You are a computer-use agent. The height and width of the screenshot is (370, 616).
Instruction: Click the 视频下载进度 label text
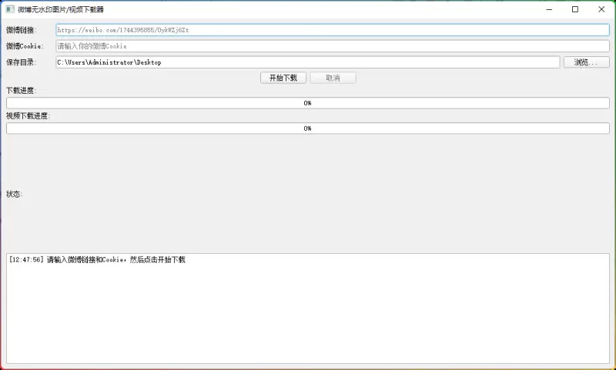(x=28, y=116)
